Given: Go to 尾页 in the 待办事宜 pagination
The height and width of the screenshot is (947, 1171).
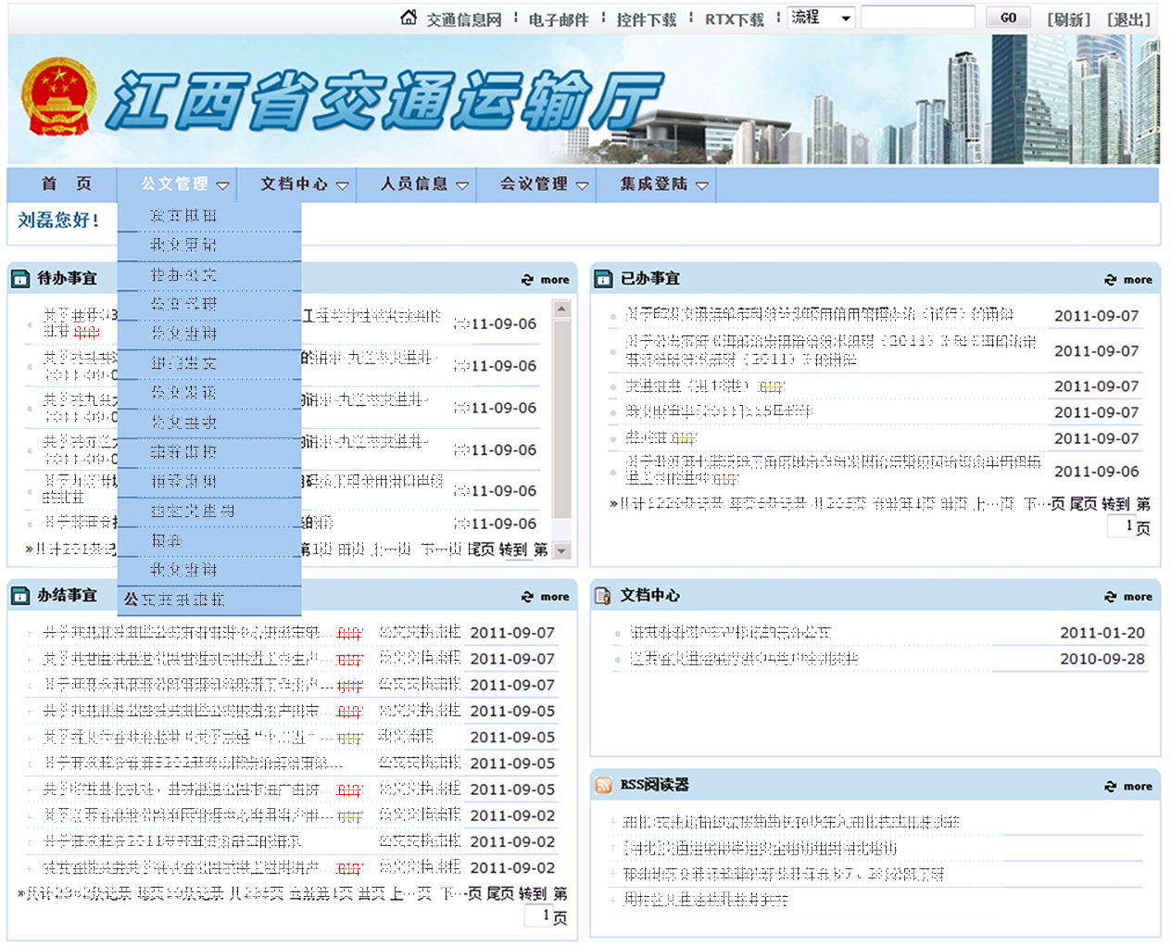Looking at the screenshot, I should [x=482, y=549].
